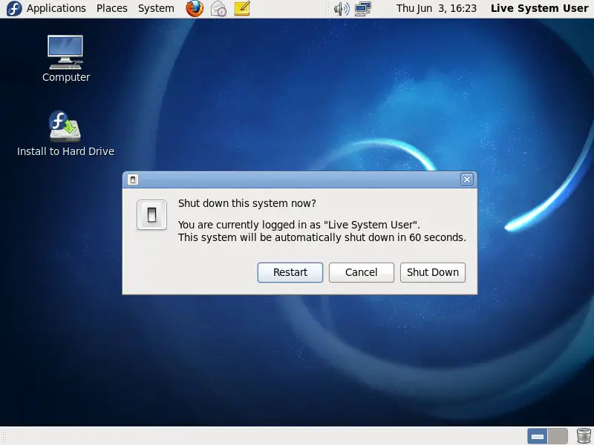Click the date and time clock
The width and height of the screenshot is (594, 445).
[x=437, y=8]
